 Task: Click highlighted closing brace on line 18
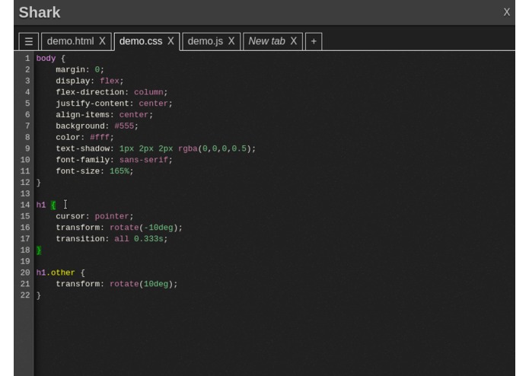(39, 250)
